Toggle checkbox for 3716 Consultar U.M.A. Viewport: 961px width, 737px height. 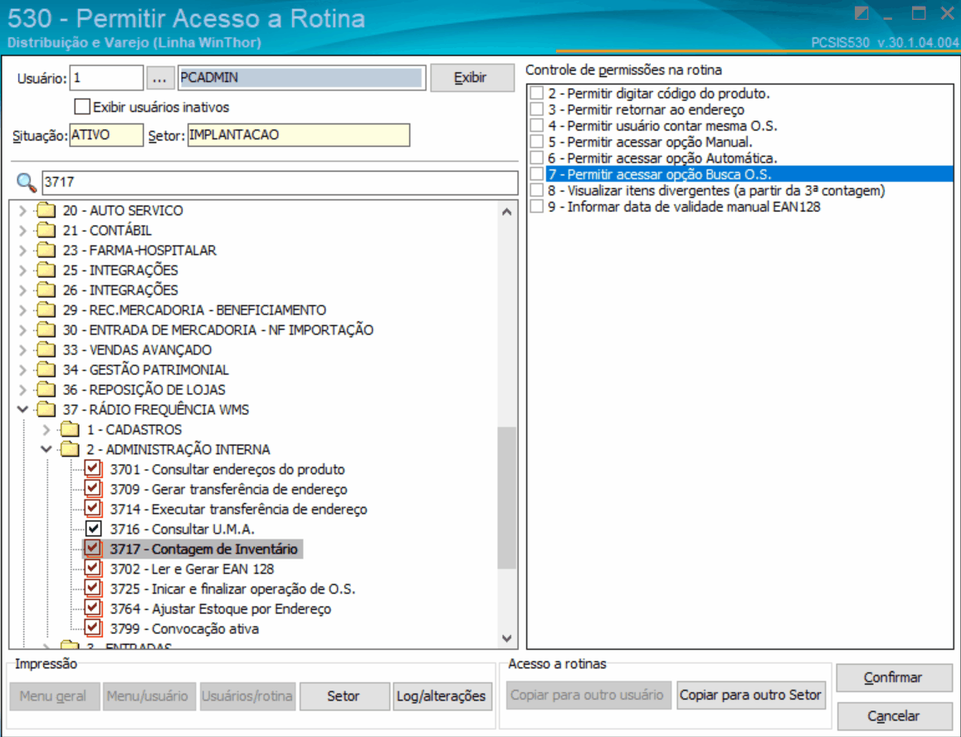pos(93,530)
